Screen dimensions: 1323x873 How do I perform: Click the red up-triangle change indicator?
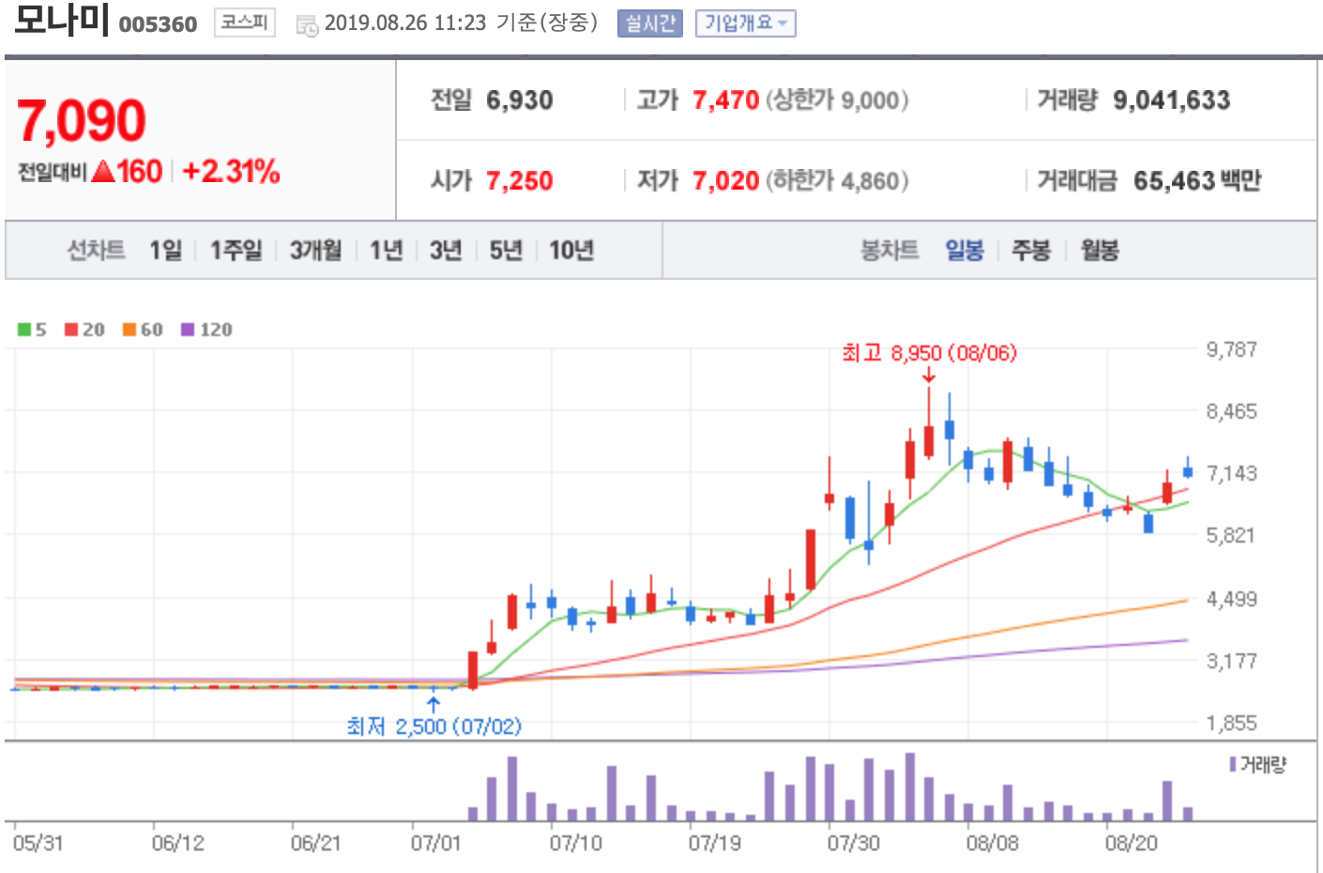click(104, 172)
